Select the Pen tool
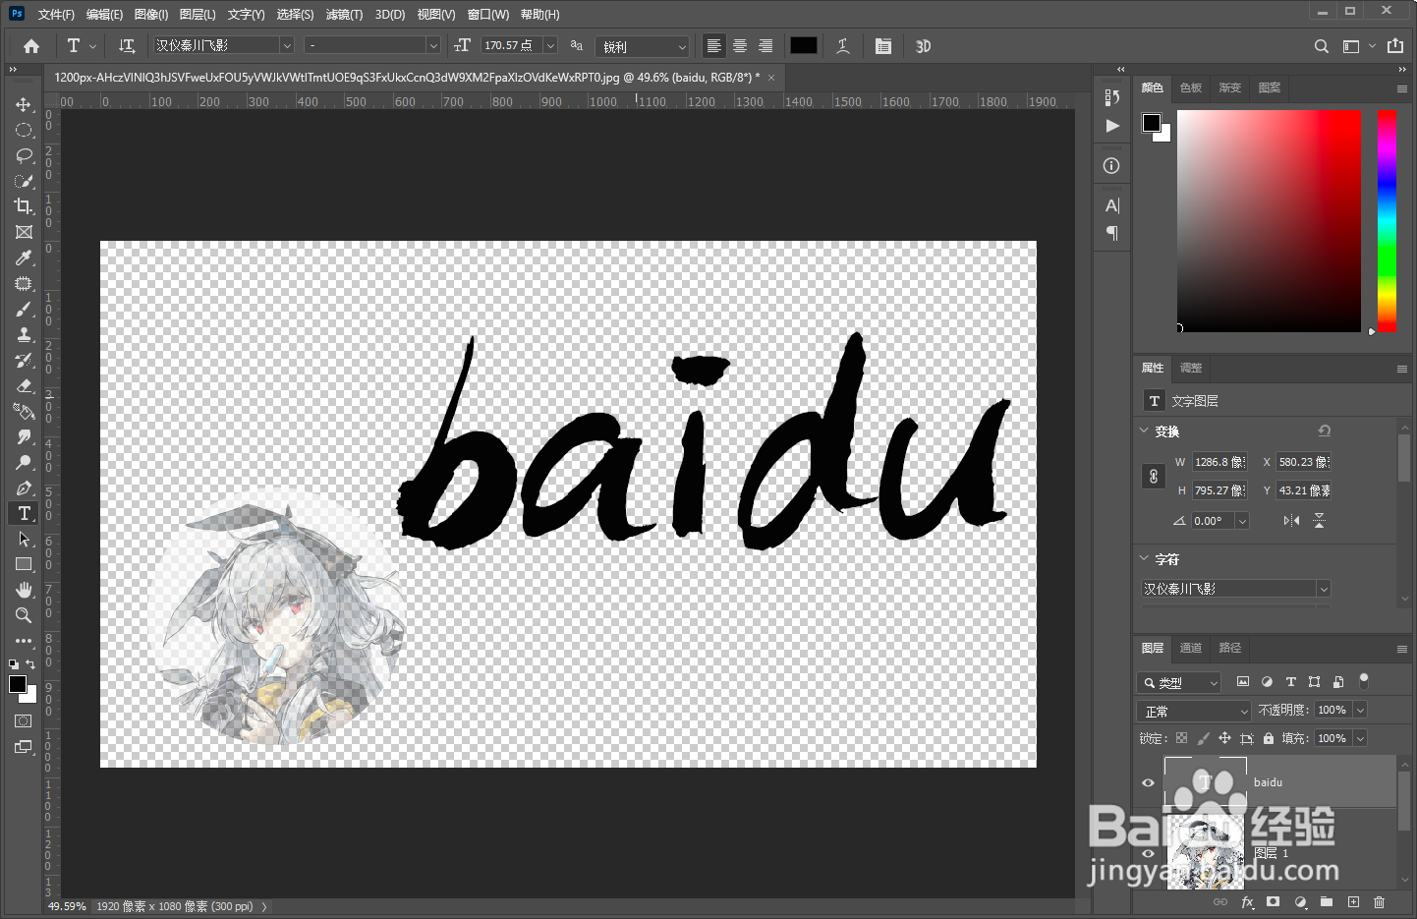Image resolution: width=1417 pixels, height=919 pixels. [24, 488]
